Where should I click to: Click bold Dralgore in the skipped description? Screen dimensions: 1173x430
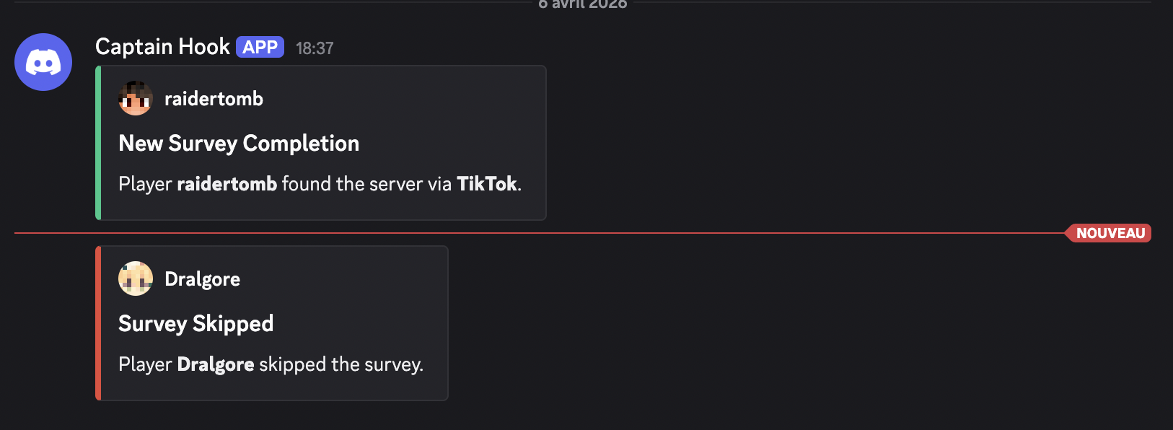pos(215,364)
